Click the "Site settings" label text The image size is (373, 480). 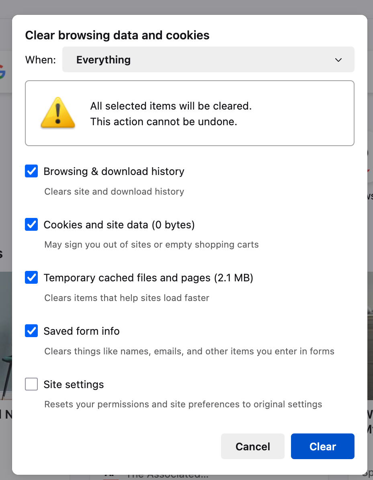click(74, 384)
